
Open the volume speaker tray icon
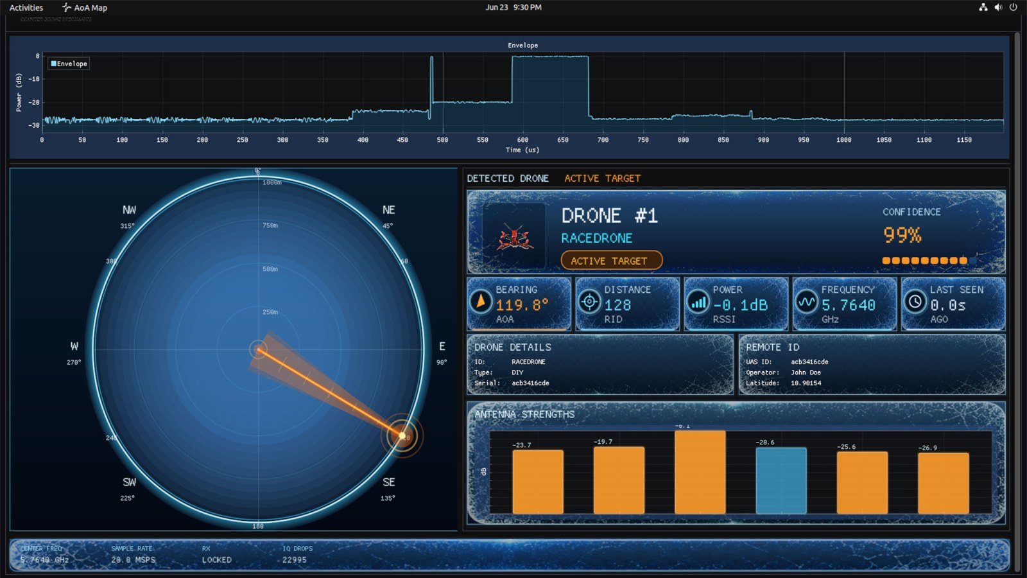pos(998,8)
